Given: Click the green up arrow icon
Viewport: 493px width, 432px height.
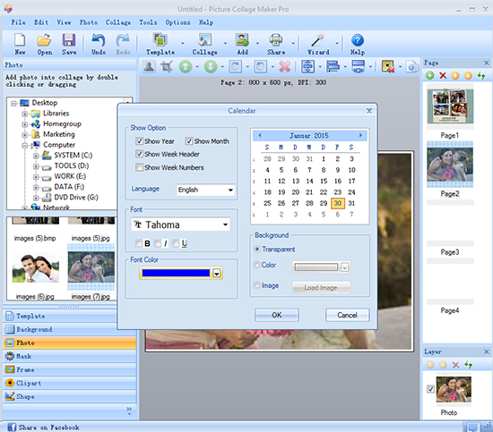Looking at the screenshot, I should (186, 66).
